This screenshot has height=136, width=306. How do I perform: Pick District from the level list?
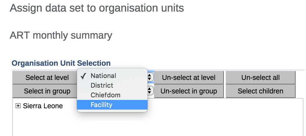(102, 85)
